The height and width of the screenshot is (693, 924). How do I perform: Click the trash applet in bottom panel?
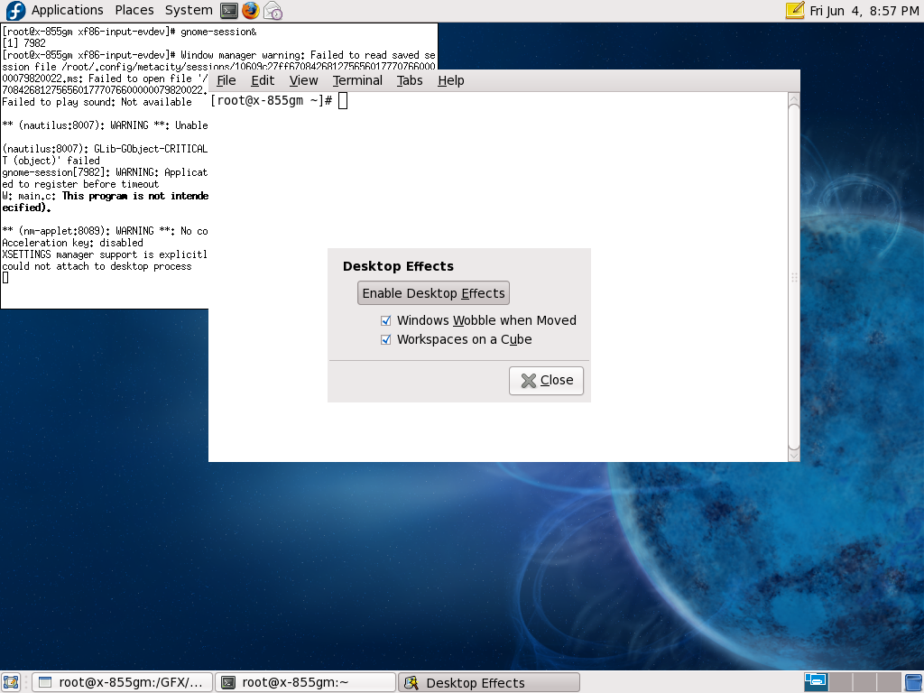point(912,682)
